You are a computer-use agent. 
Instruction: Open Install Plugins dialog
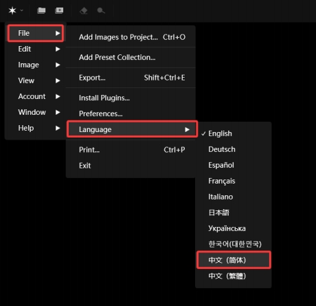click(131, 98)
